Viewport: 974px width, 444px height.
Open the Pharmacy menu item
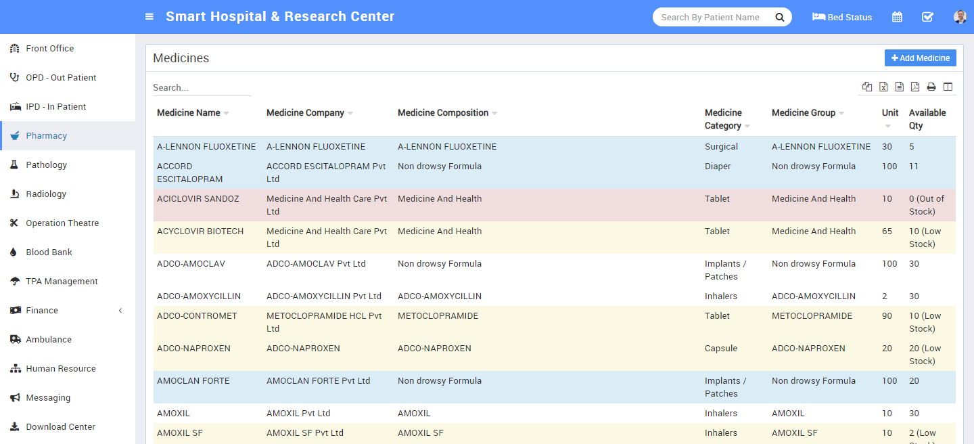[68, 136]
